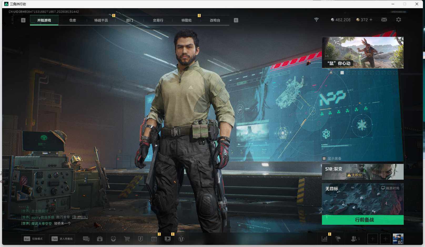Click the plus to add 372 currency
This screenshot has width=425, height=247.
coord(371,20)
